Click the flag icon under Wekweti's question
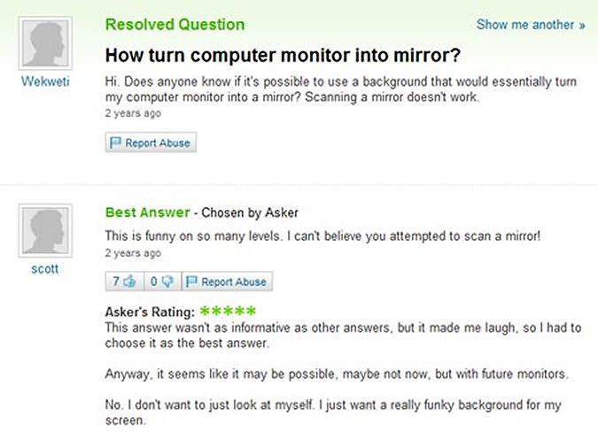598x440 pixels. [x=115, y=143]
